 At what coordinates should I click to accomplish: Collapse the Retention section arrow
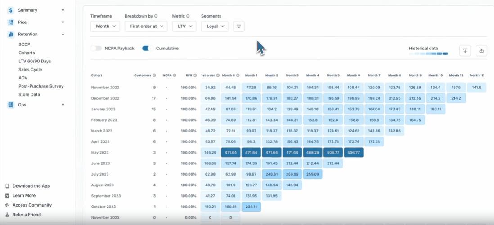pos(63,34)
